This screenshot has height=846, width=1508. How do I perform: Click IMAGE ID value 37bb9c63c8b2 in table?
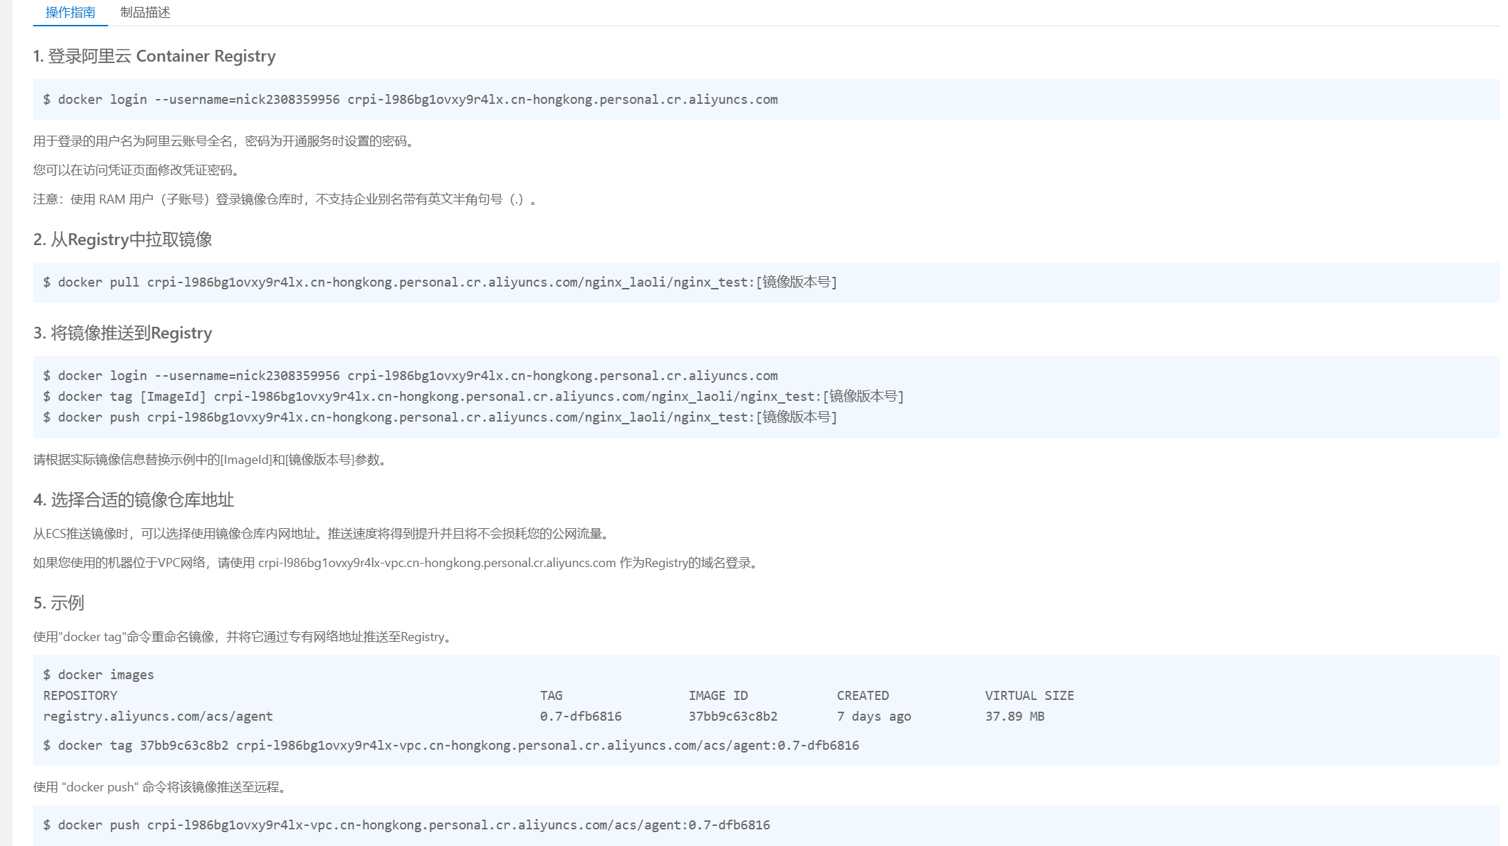pyautogui.click(x=732, y=717)
